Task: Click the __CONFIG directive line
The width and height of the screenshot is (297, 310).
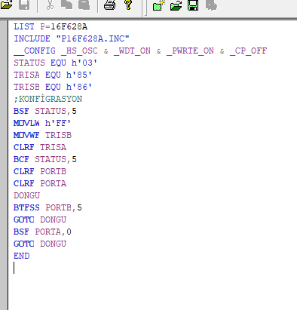Action: point(140,51)
